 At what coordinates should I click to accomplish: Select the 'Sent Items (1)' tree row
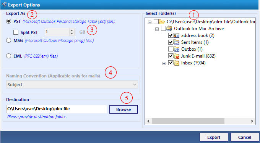pyautogui.click(x=195, y=42)
